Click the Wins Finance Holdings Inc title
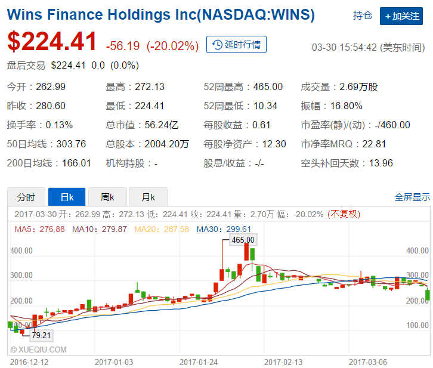Viewport: 433px width, 368px height. point(160,15)
